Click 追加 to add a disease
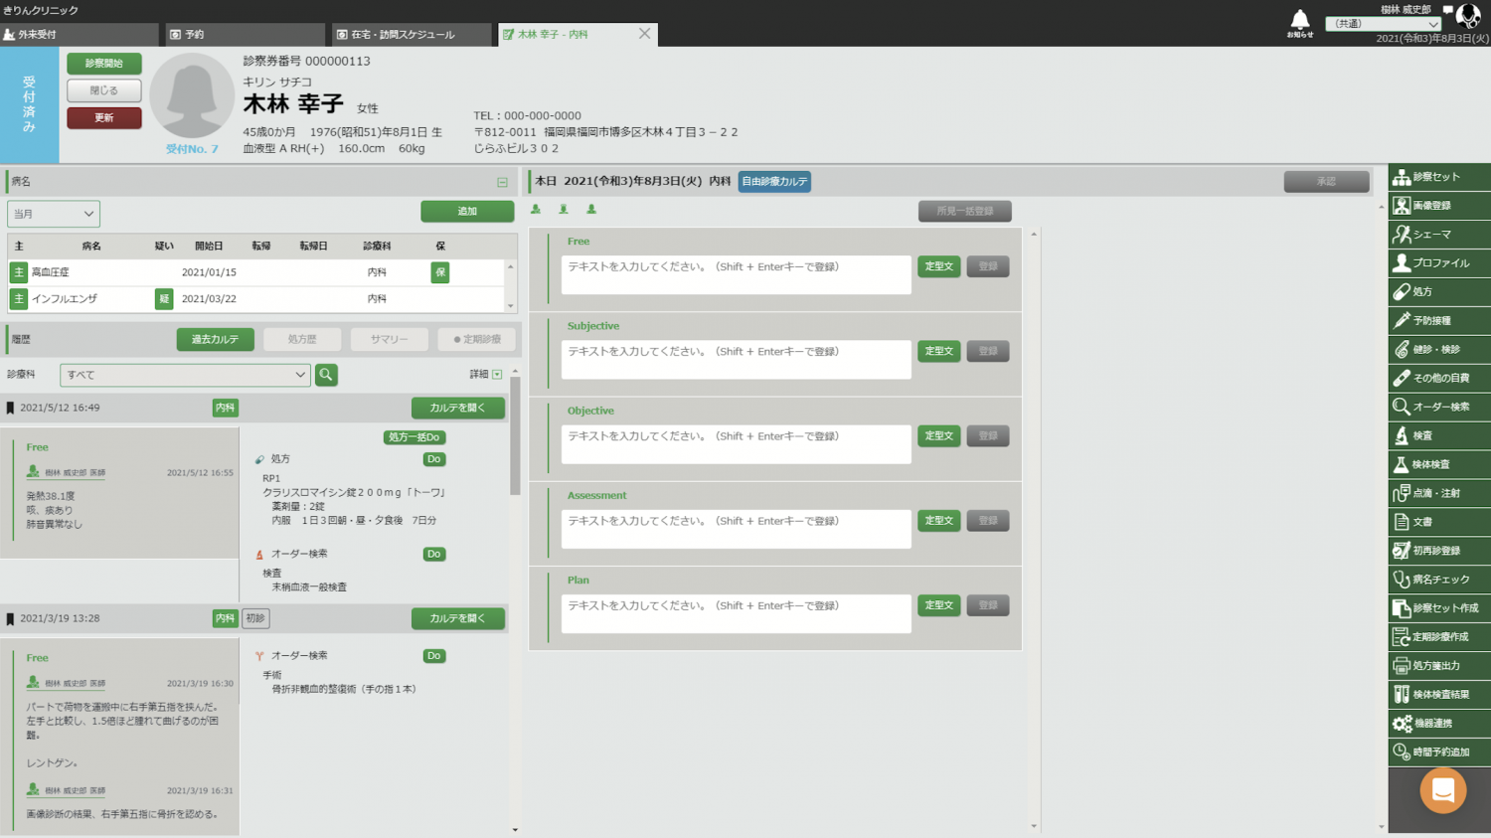Viewport: 1491px width, 838px height. pyautogui.click(x=467, y=212)
